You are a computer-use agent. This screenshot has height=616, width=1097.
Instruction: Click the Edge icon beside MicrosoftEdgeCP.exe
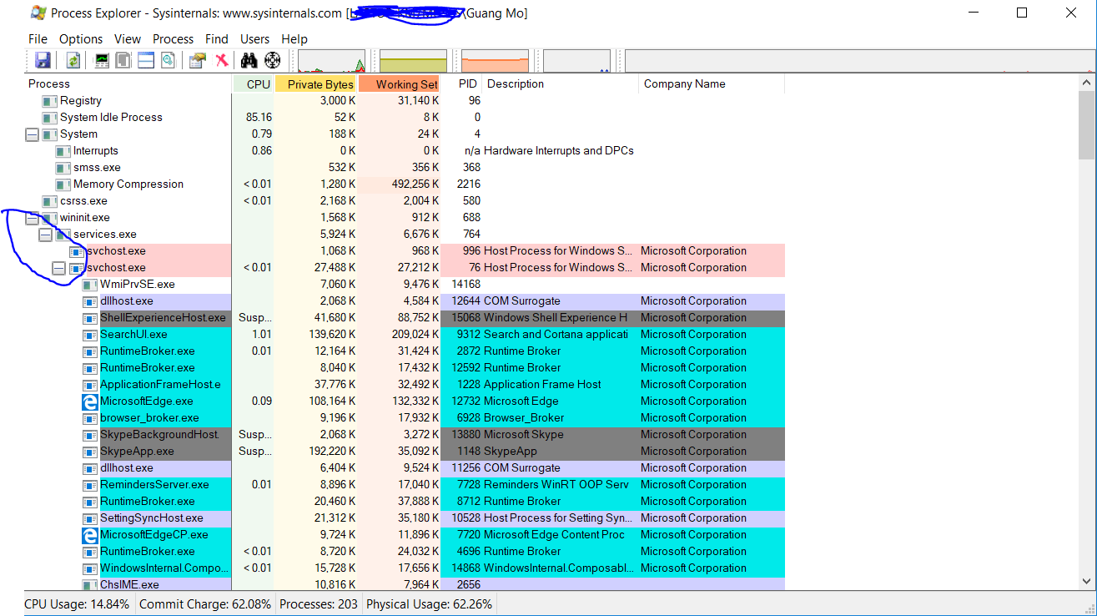tap(90, 535)
